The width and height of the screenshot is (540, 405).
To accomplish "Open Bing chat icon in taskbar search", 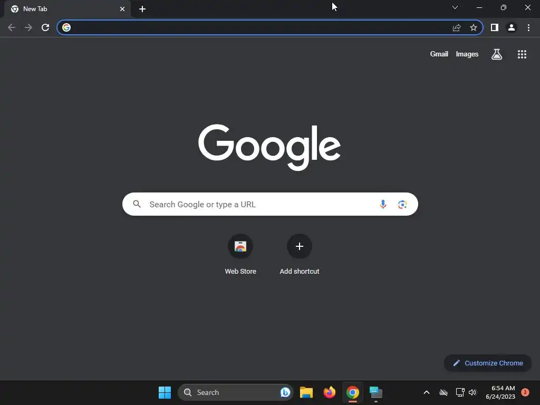I will coord(285,392).
